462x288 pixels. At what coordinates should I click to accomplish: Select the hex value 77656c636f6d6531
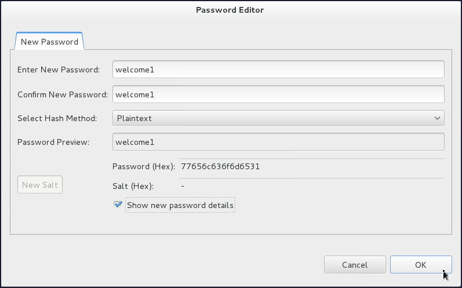click(220, 166)
